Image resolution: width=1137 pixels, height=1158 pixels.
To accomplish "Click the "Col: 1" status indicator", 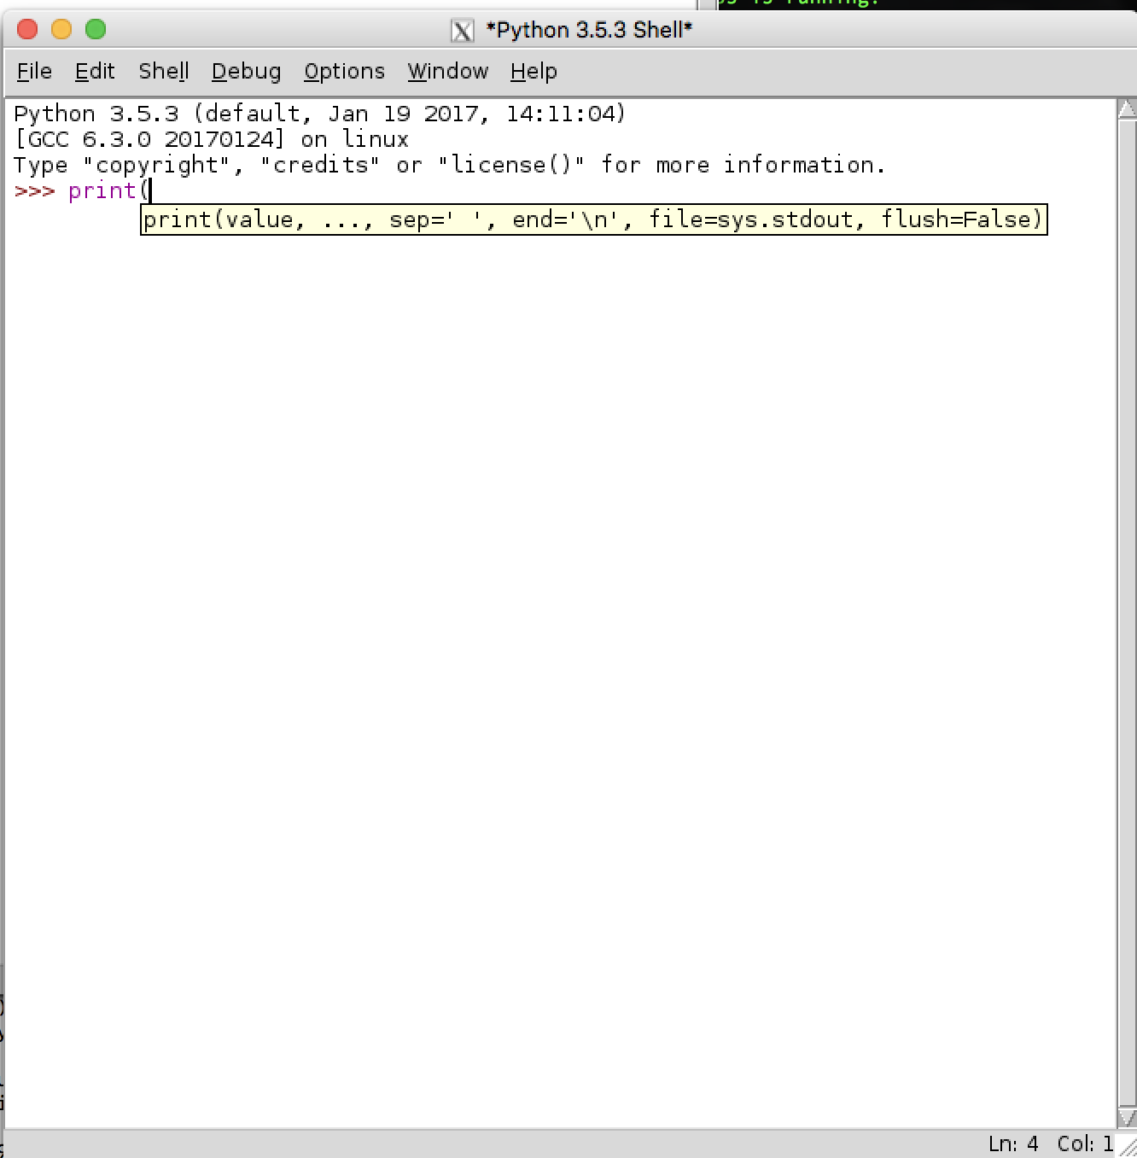I will [1085, 1143].
